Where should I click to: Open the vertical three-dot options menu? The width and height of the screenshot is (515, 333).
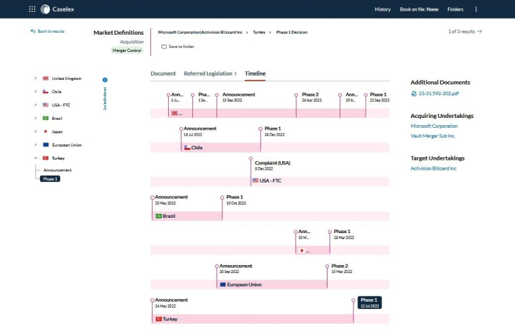[x=476, y=9]
